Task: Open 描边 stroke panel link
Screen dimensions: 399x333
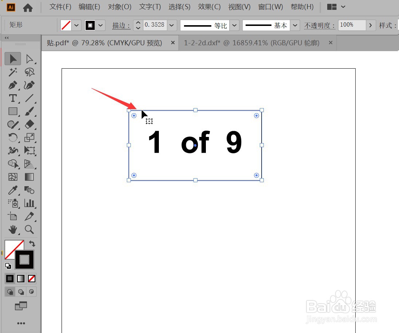Action: (121, 26)
